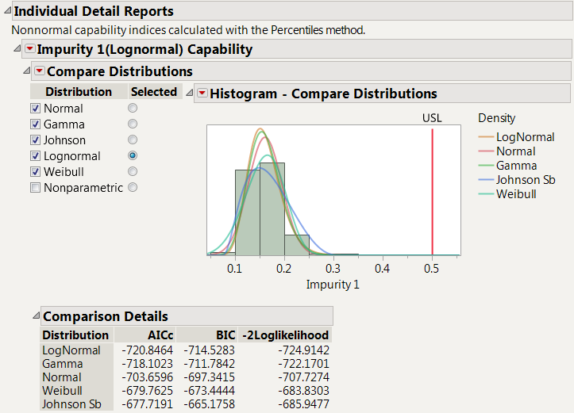The image size is (574, 413).
Task: Click the BIC value -697.3415
Action: [x=209, y=377]
